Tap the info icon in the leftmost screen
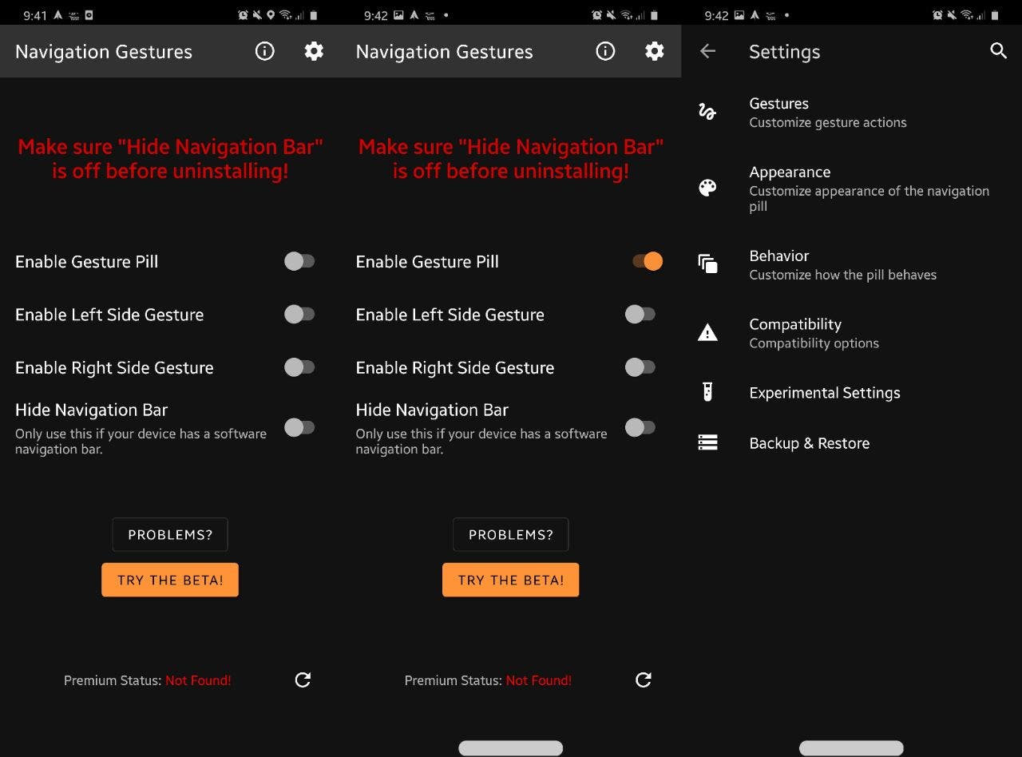The height and width of the screenshot is (757, 1022). coord(264,52)
